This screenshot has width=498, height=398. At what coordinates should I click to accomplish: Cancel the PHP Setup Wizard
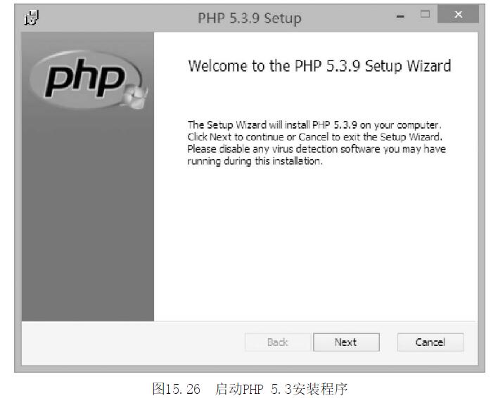tap(430, 342)
